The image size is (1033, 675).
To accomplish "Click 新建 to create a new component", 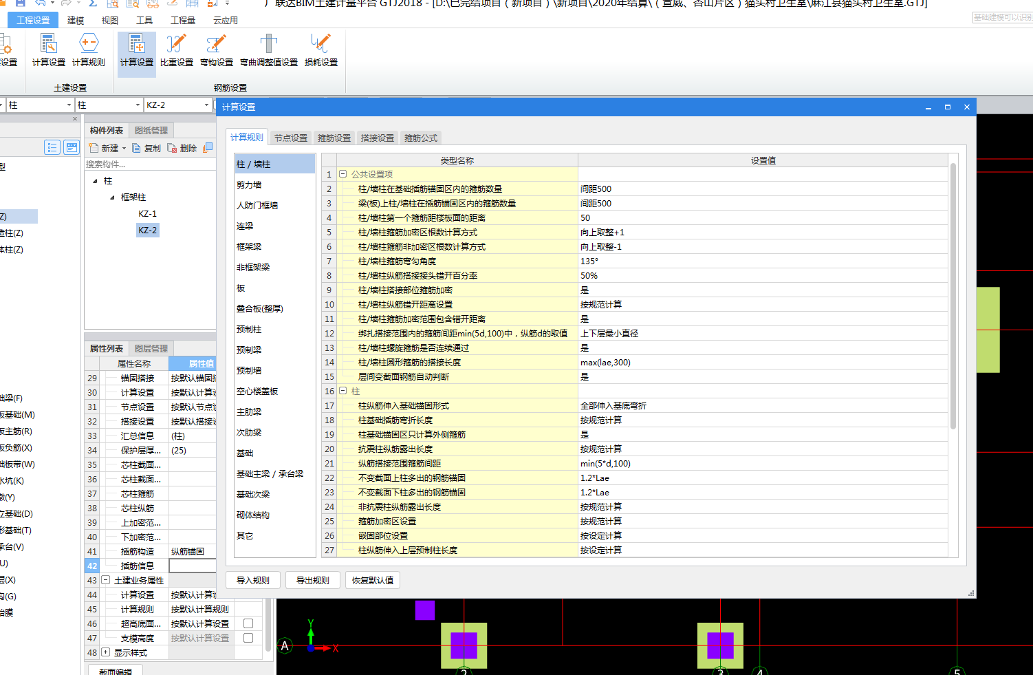I will pyautogui.click(x=104, y=148).
